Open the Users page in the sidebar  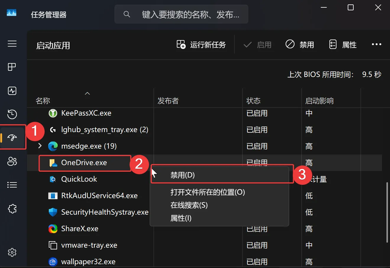tap(12, 162)
